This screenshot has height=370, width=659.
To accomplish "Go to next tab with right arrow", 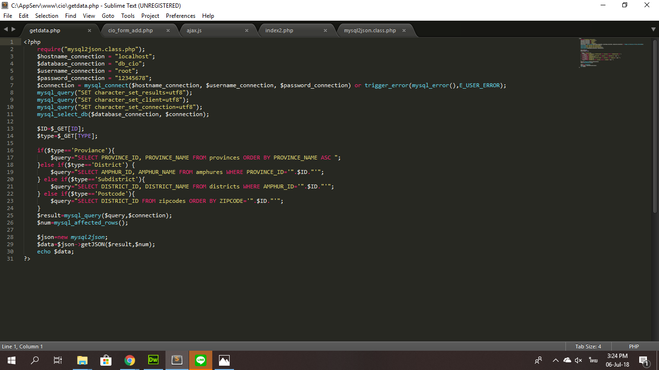I will tap(13, 29).
